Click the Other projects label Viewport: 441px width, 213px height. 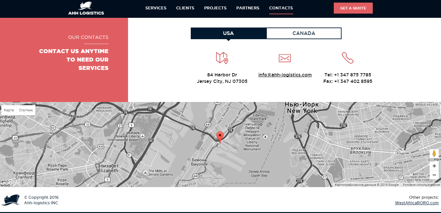(424, 197)
